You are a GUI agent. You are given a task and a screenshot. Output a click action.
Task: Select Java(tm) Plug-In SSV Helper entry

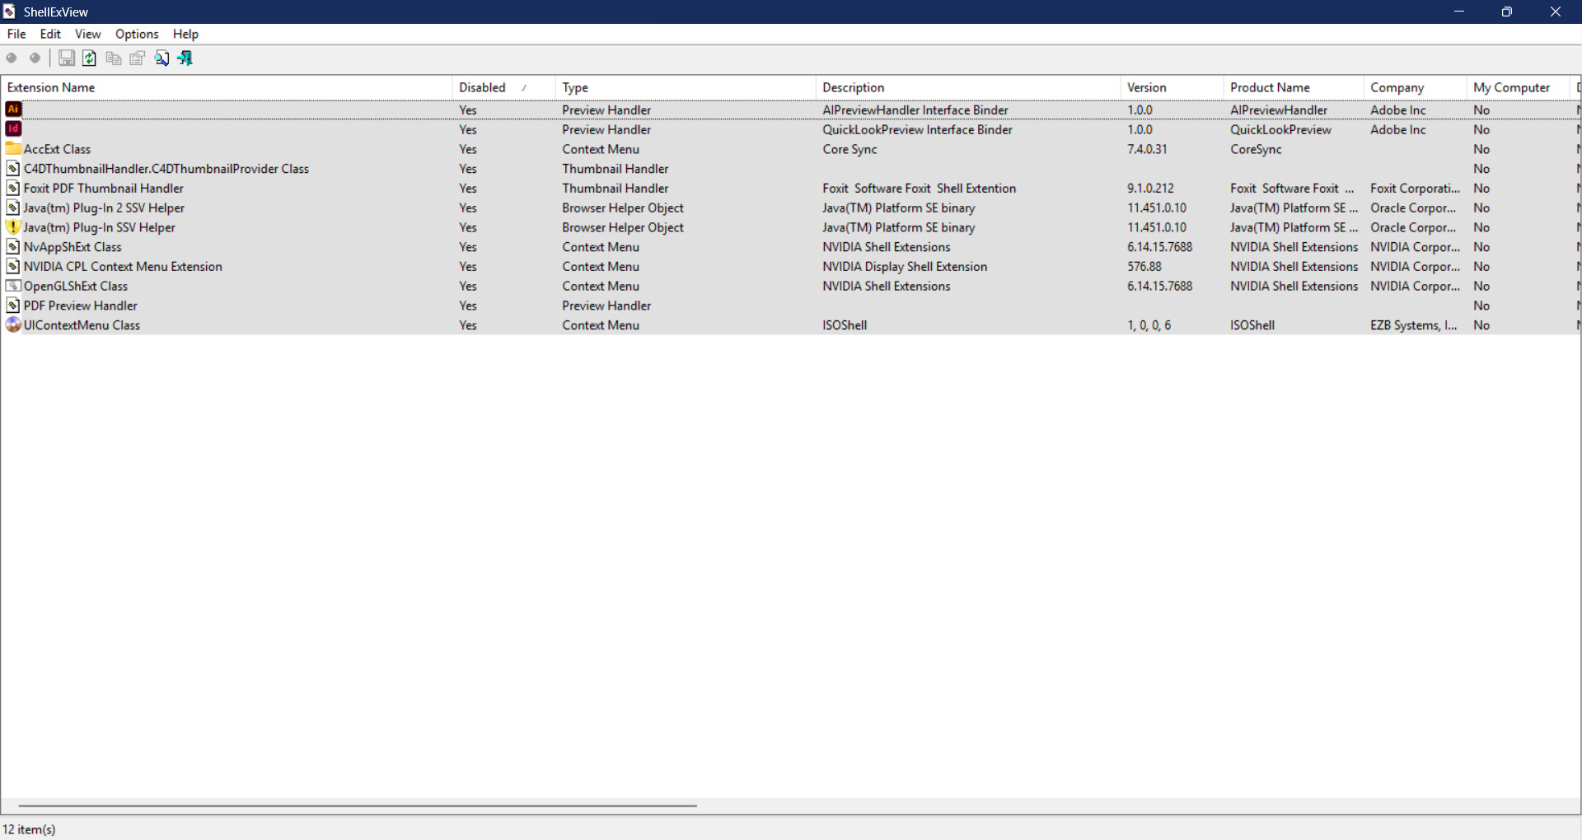pos(100,227)
